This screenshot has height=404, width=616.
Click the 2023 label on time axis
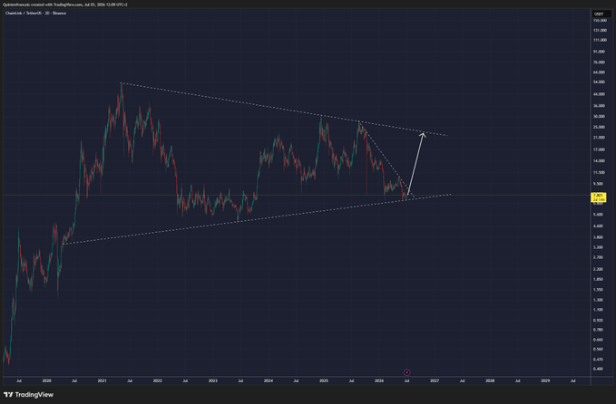click(x=213, y=380)
